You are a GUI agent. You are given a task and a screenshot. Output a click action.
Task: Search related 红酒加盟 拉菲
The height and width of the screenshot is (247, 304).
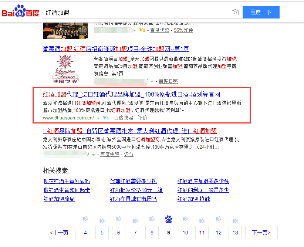coord(194,199)
